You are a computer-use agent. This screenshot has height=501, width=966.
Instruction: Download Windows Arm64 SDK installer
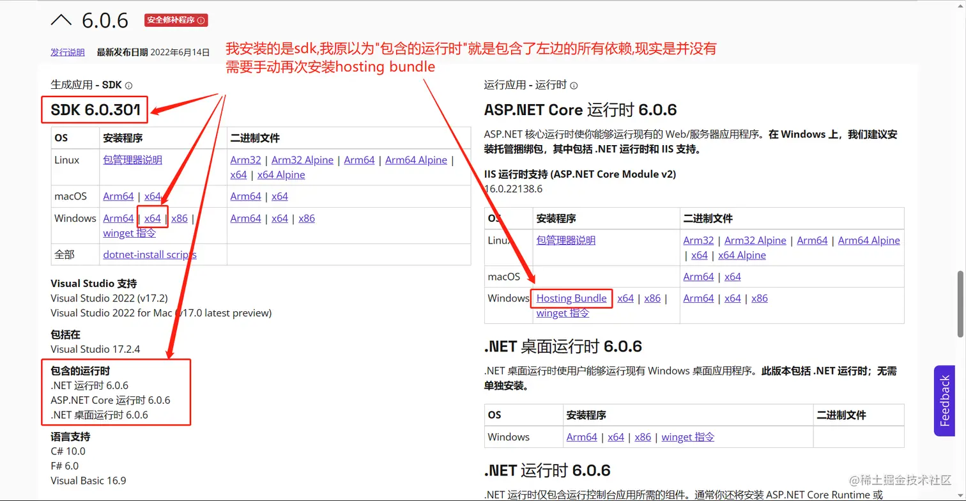point(118,218)
